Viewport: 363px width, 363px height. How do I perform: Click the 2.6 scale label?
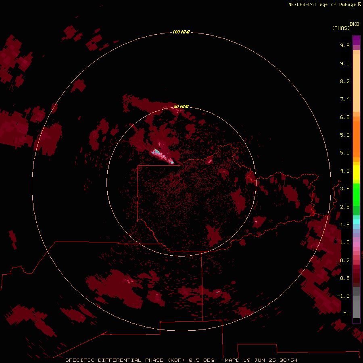[x=345, y=207]
